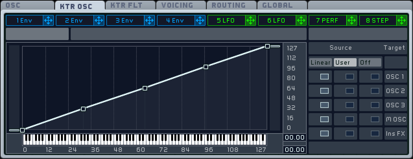Click the Off column header
Image resolution: width=413 pixels, height=159 pixels.
tap(370, 62)
